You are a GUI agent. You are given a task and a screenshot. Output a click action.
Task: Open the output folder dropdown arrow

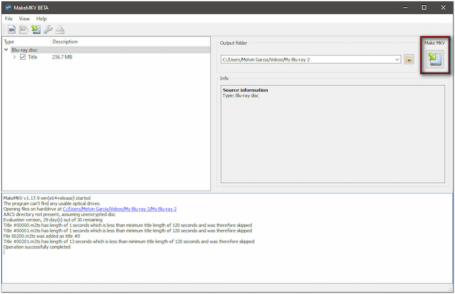tap(397, 60)
